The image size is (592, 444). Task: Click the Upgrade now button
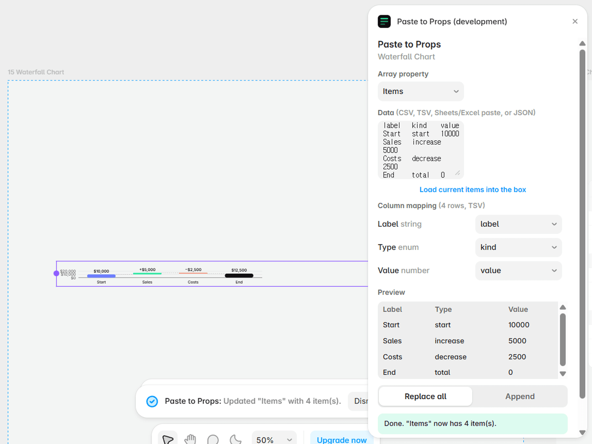click(x=342, y=440)
